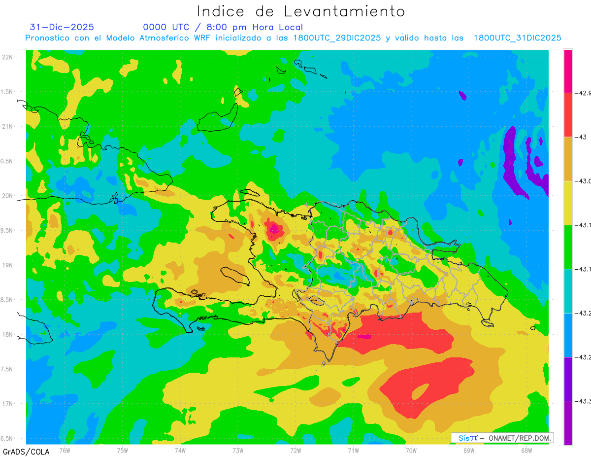Click the '70W' longitude label
Viewport: 591px width, 457px height.
pos(411,450)
